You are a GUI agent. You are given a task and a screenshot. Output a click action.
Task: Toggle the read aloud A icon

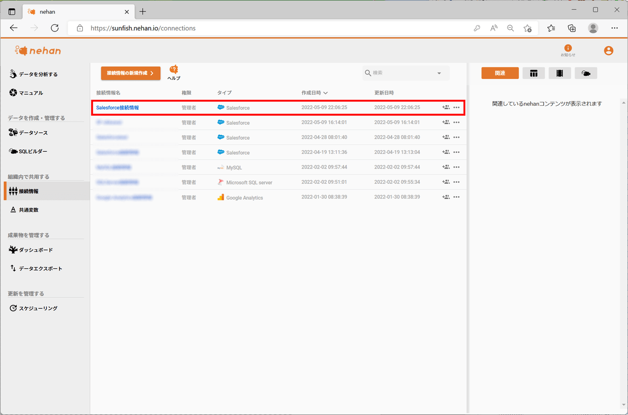pyautogui.click(x=494, y=28)
